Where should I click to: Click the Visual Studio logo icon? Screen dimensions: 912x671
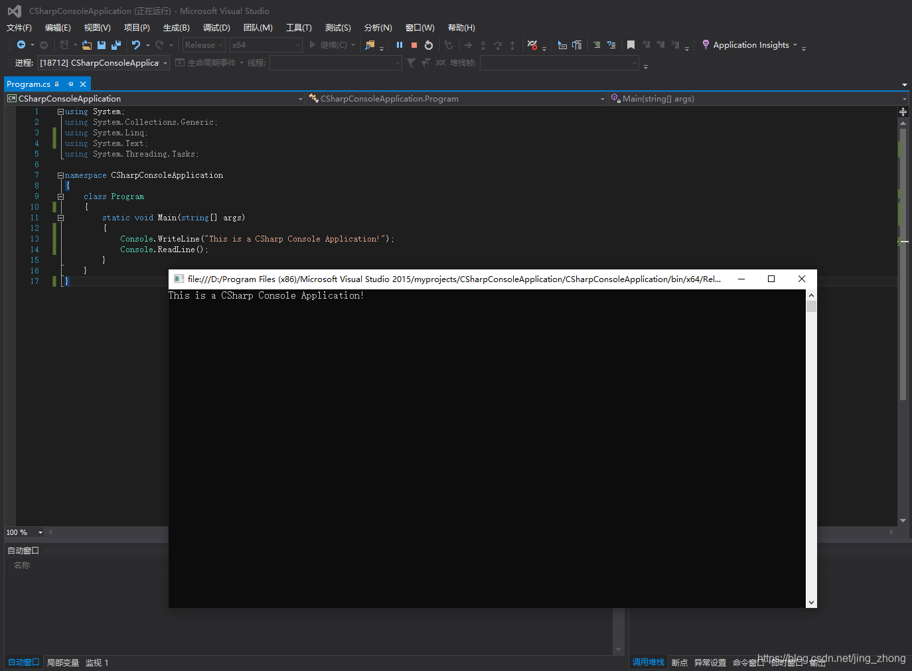(x=14, y=11)
